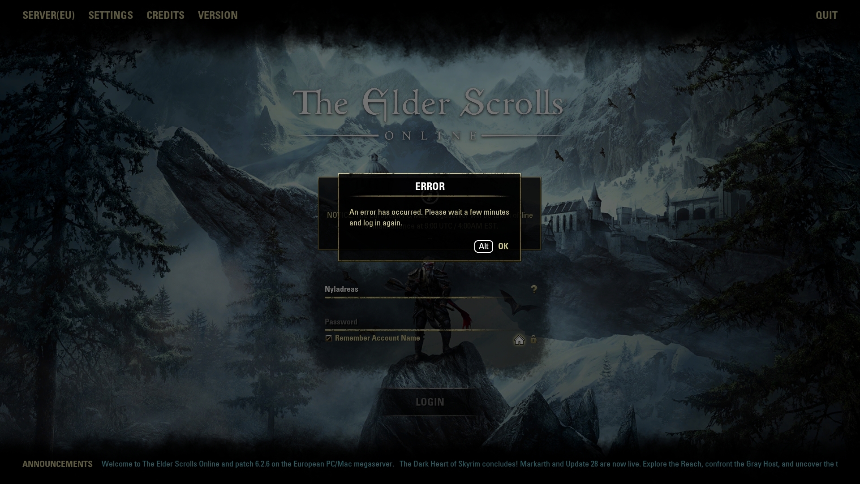Expand the server selection dropdown

tap(48, 15)
